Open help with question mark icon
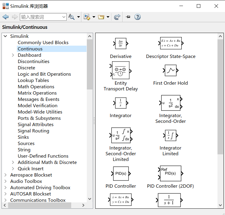Screen dimensions: 225x215 tap(138, 17)
